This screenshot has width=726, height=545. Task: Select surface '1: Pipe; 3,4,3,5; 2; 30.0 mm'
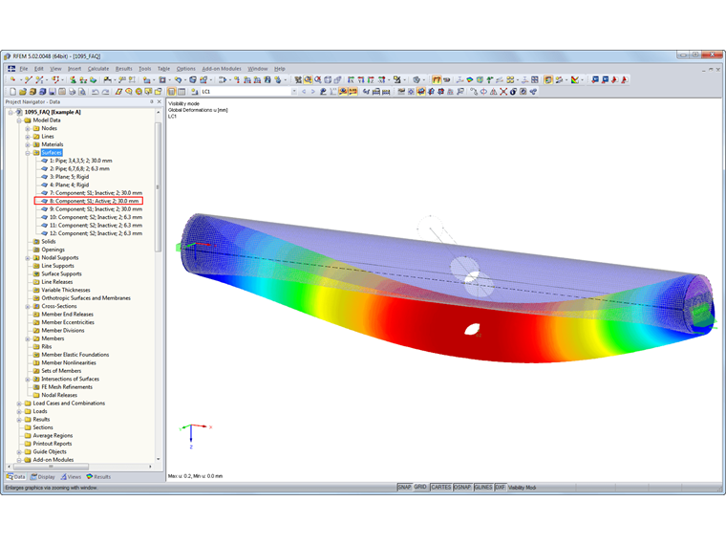coord(80,161)
